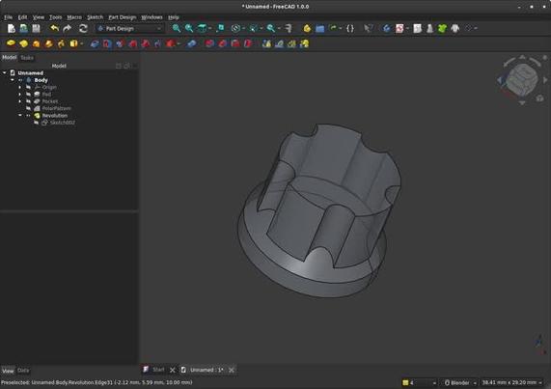Create a new document with toolbar icon
The image size is (551, 389).
click(x=12, y=28)
